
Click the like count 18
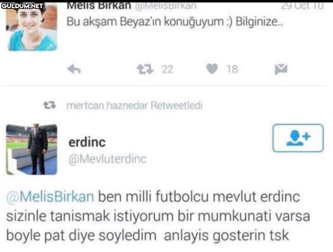(x=232, y=69)
